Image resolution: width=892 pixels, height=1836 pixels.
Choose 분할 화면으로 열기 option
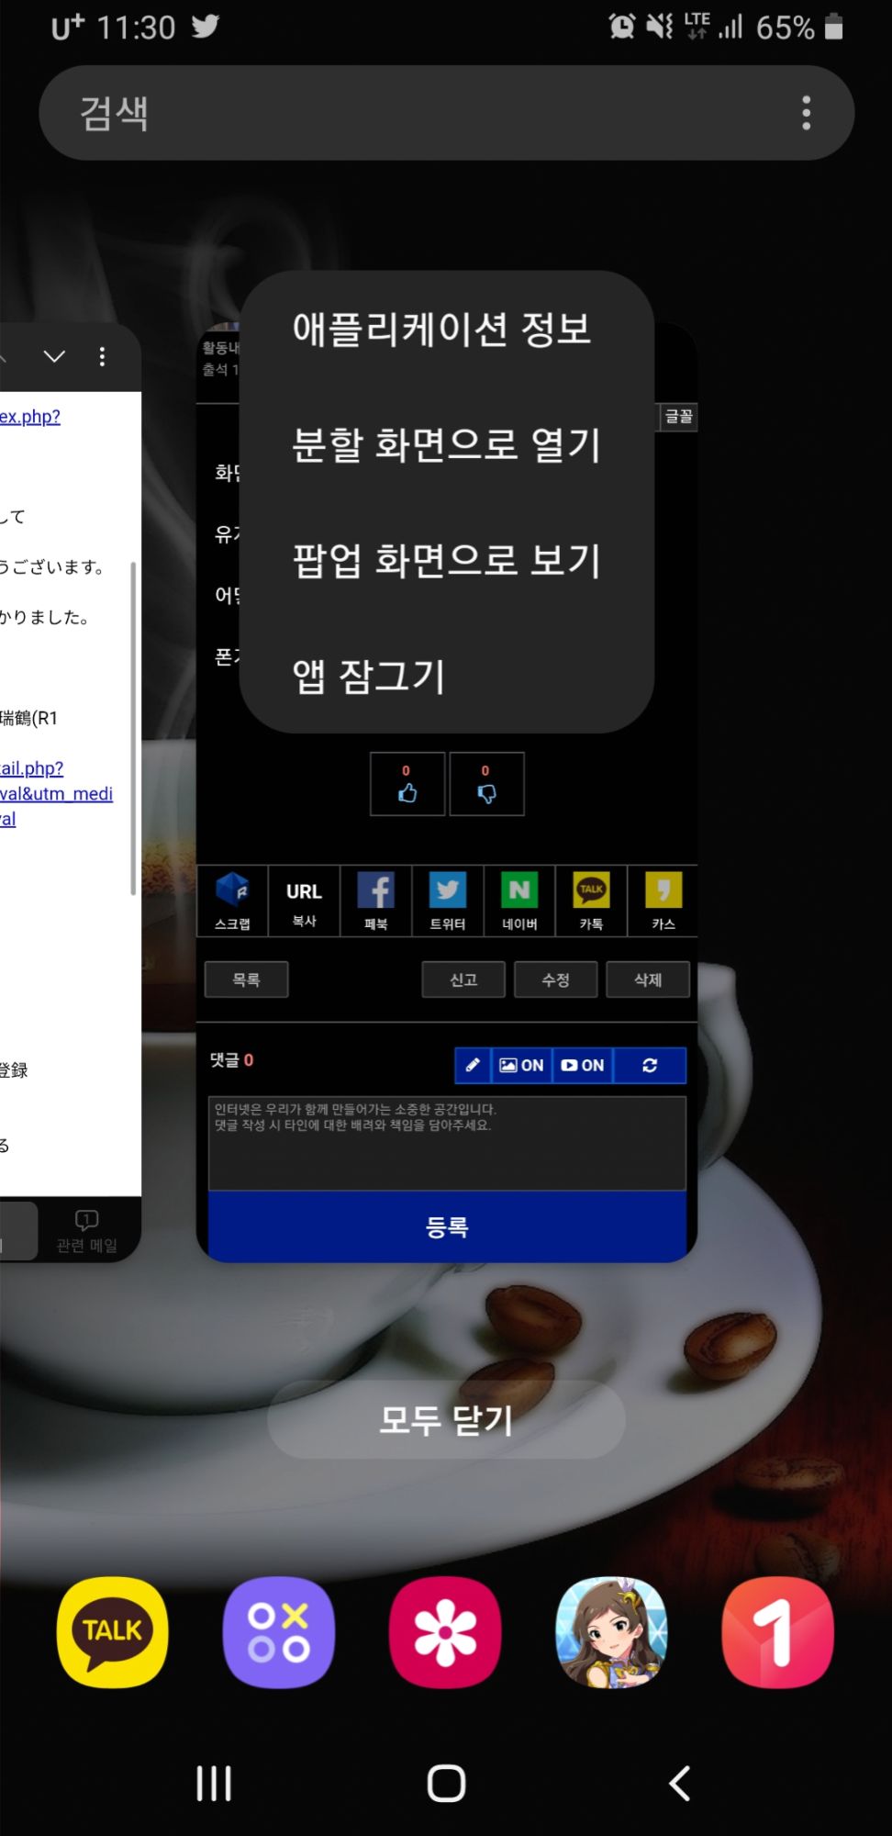coord(446,444)
